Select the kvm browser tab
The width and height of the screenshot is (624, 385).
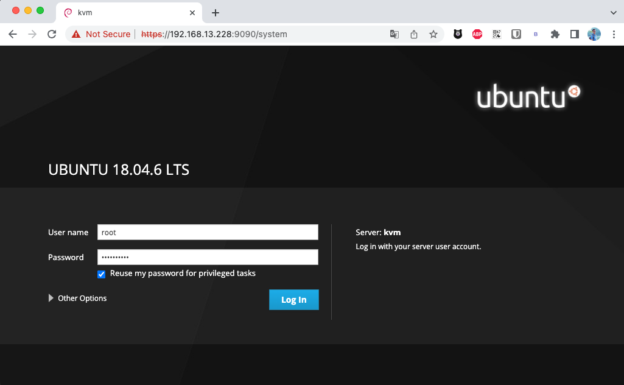click(129, 13)
